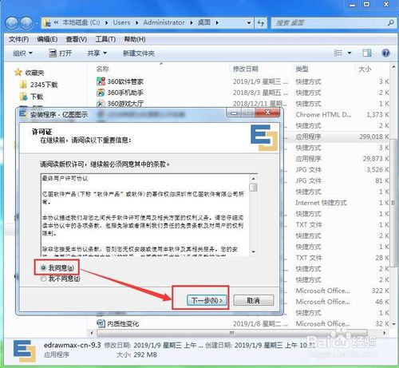Expand the arrow after Users breadcrumb
Screen dimensions: 399x368
(136, 23)
